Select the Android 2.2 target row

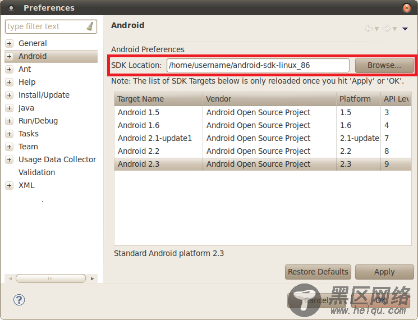[x=263, y=151]
